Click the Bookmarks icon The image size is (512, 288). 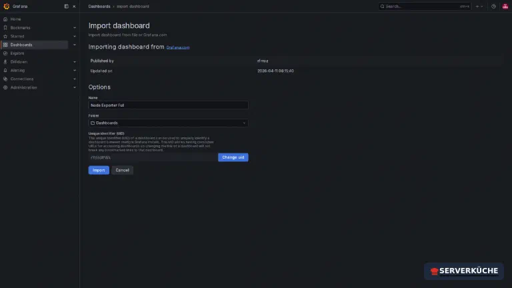5,28
